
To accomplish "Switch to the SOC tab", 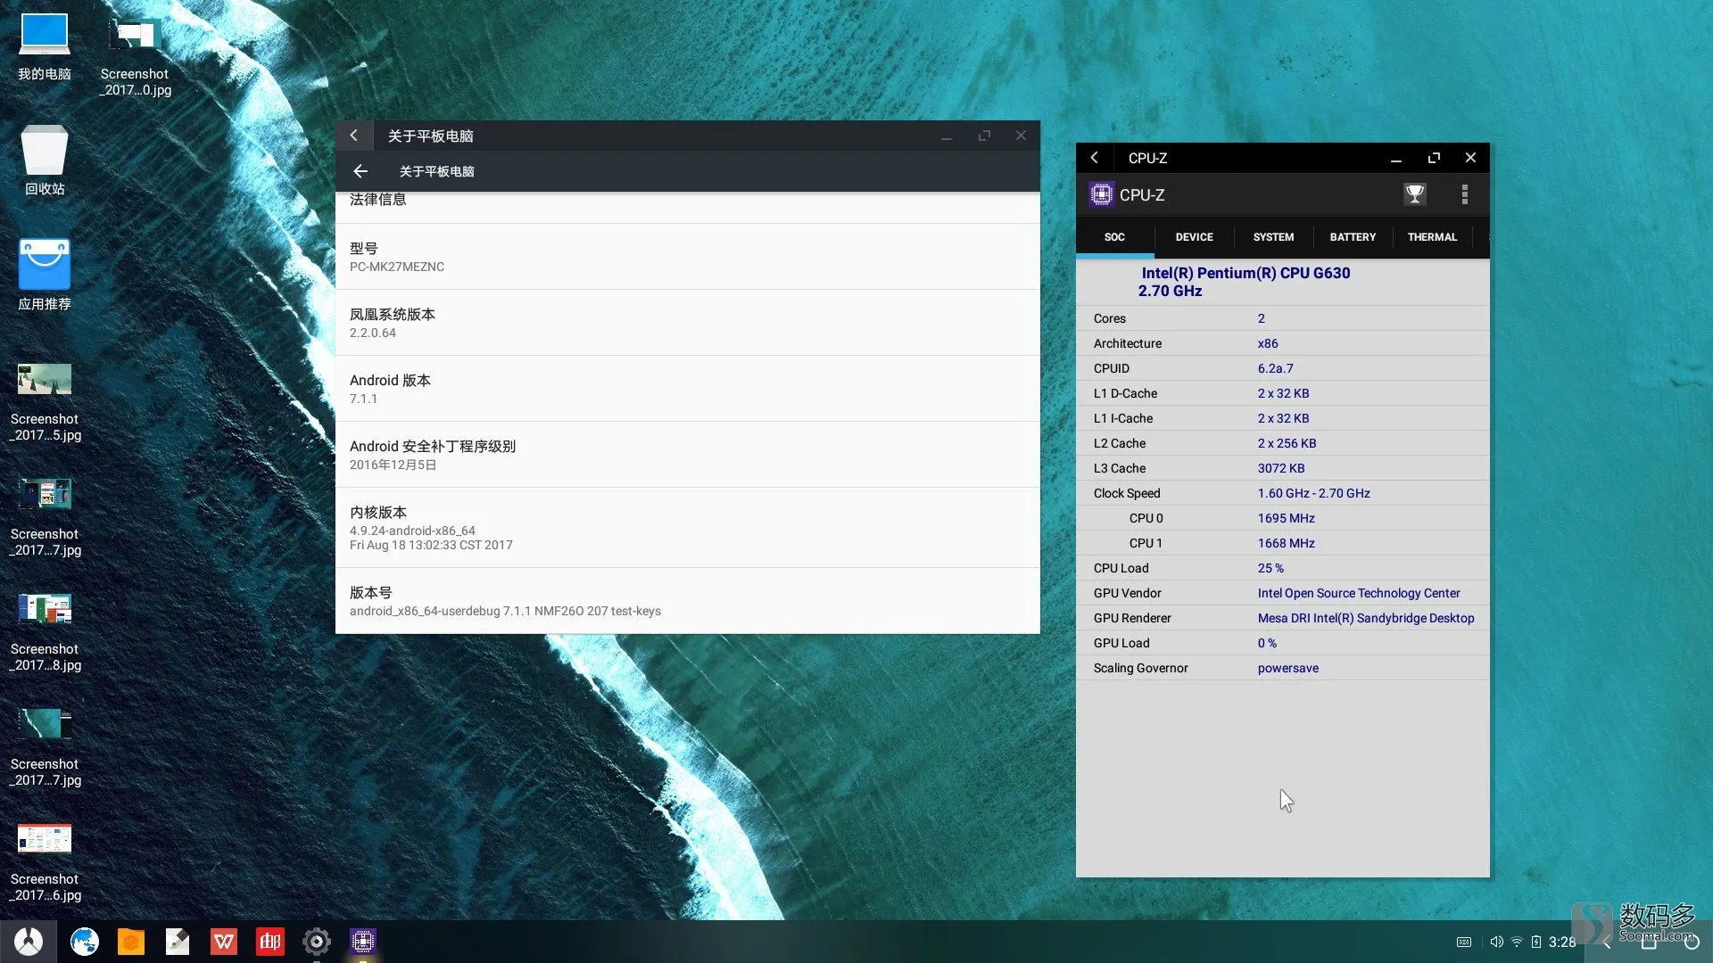I will [1114, 237].
